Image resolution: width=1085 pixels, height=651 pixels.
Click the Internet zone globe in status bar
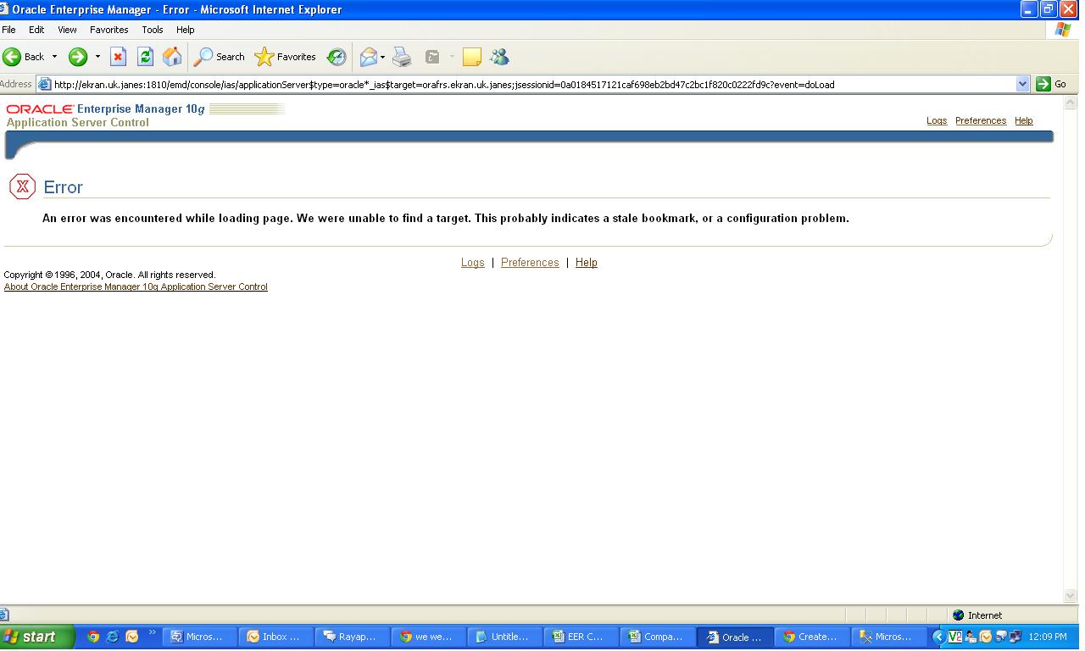[x=959, y=615]
